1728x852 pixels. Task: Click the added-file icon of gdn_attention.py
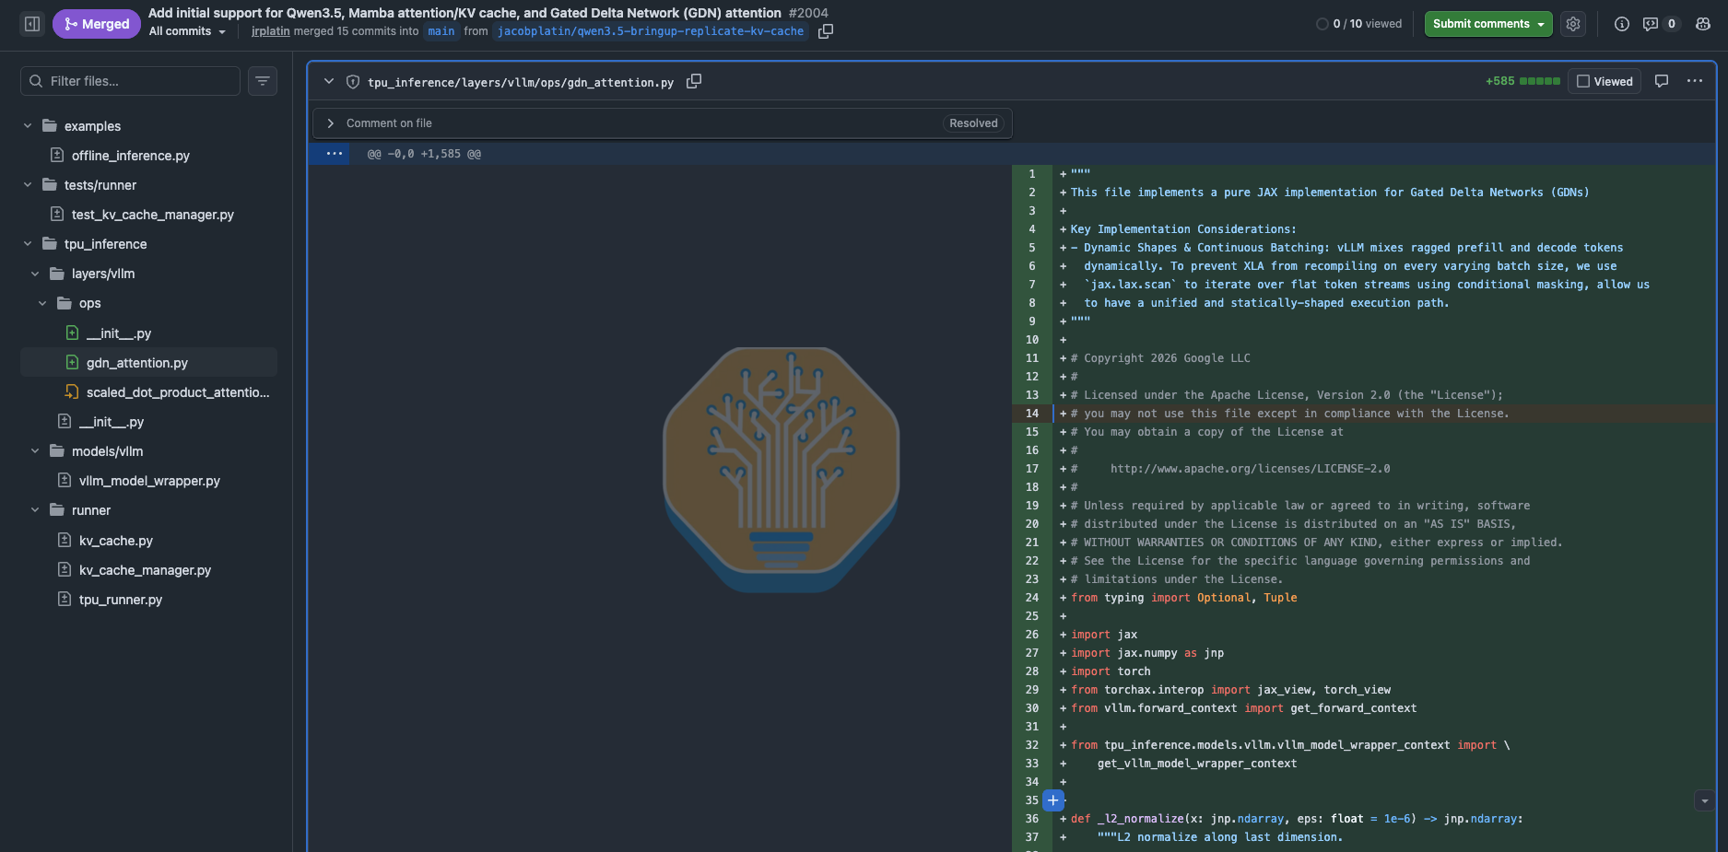coord(72,362)
